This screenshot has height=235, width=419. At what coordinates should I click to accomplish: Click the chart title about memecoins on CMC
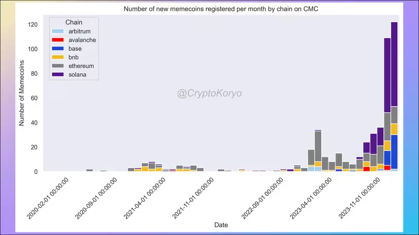221,9
